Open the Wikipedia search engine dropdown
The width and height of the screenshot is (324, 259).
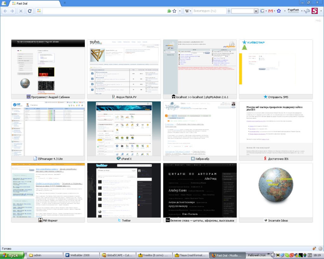point(188,11)
